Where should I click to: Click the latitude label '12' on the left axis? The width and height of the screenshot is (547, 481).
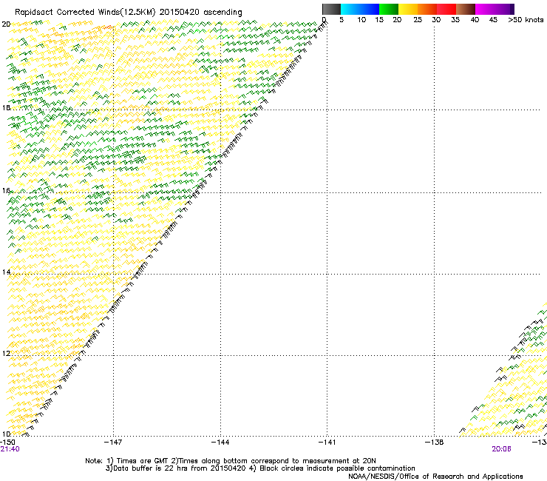coord(6,354)
